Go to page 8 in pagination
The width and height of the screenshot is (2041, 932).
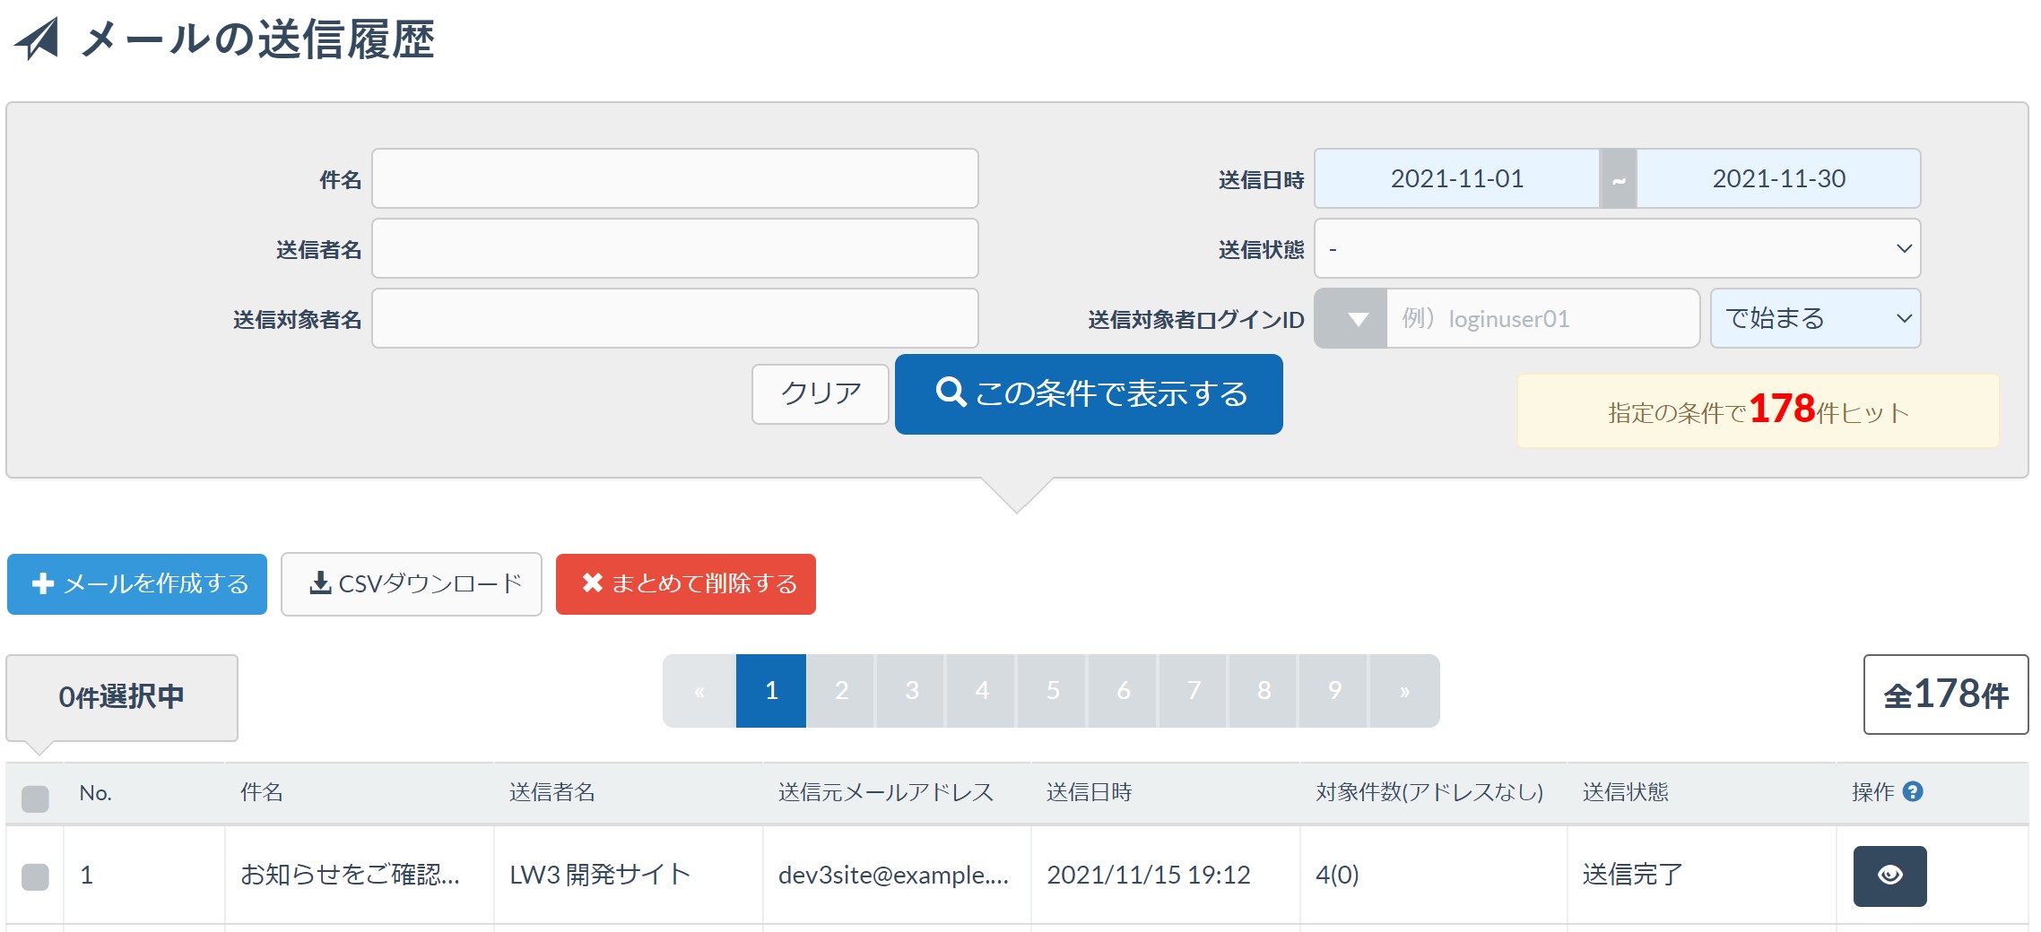click(x=1264, y=690)
